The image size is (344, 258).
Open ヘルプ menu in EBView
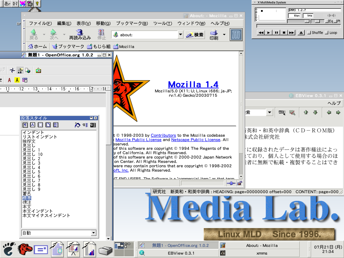point(334,103)
